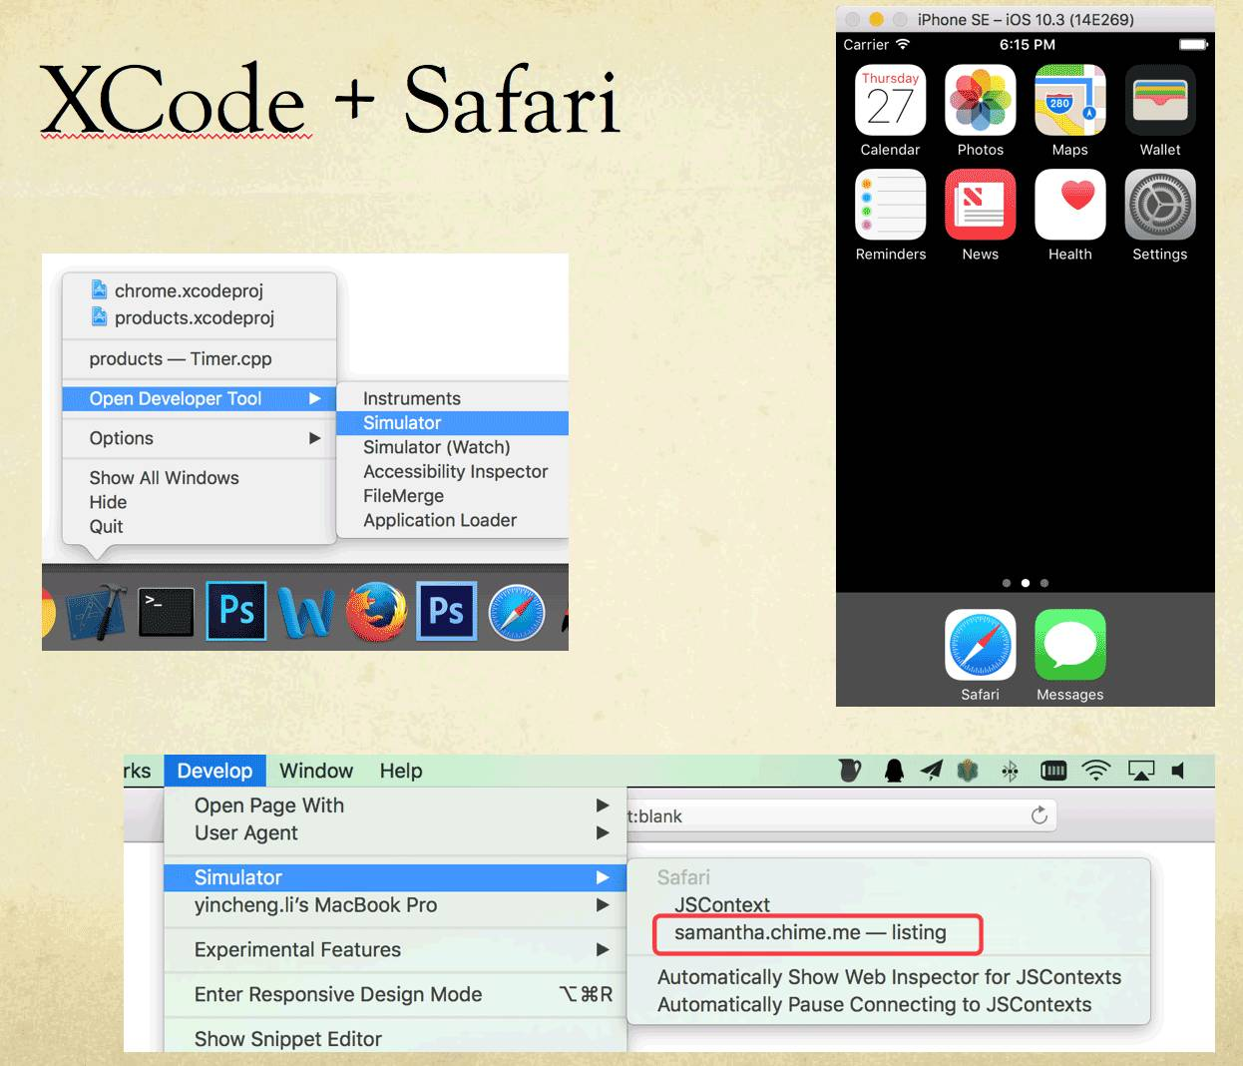Choose FileMerge from developer tools
The image size is (1243, 1066).
452,496
